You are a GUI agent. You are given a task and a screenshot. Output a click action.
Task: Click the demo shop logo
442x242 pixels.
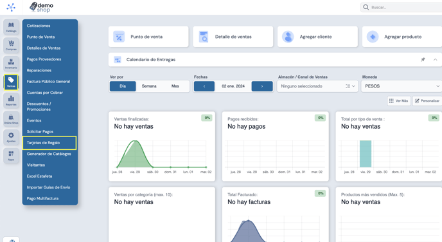(x=41, y=7)
